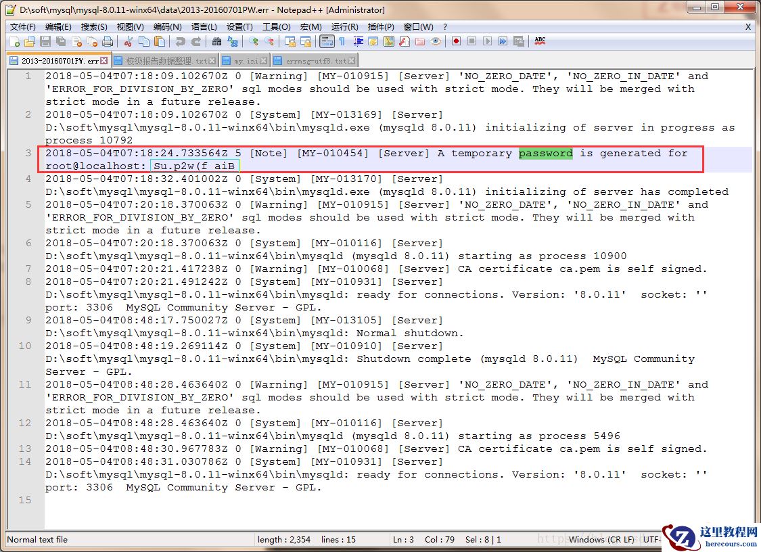This screenshot has height=552, width=761.
Task: Toggle word wrap toolbar button
Action: [327, 42]
